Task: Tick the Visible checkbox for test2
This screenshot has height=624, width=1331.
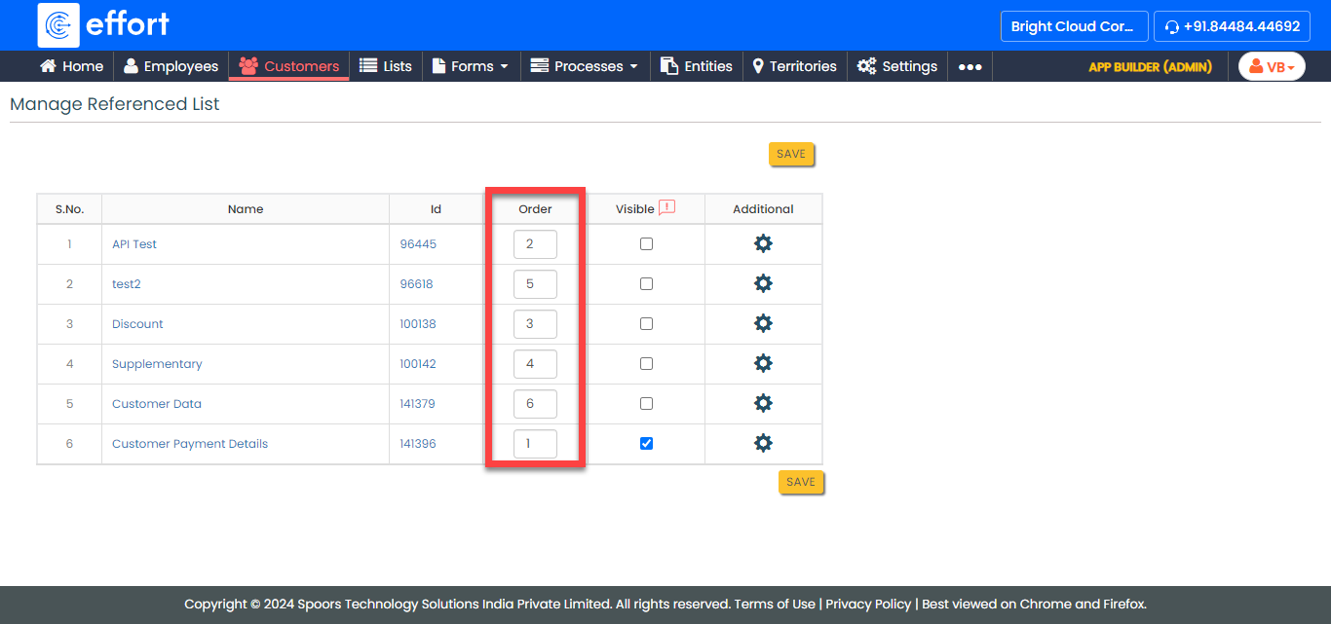Action: point(646,284)
